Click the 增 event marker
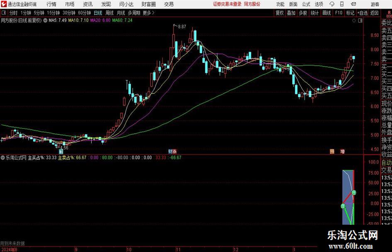This screenshot has width=392, height=252. pyautogui.click(x=343, y=151)
